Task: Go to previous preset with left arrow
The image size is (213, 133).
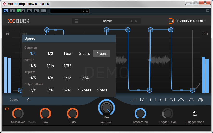Action: coord(131,21)
